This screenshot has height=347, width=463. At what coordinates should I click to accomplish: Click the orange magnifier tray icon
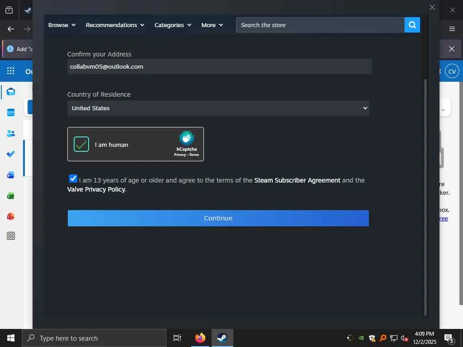(383, 338)
